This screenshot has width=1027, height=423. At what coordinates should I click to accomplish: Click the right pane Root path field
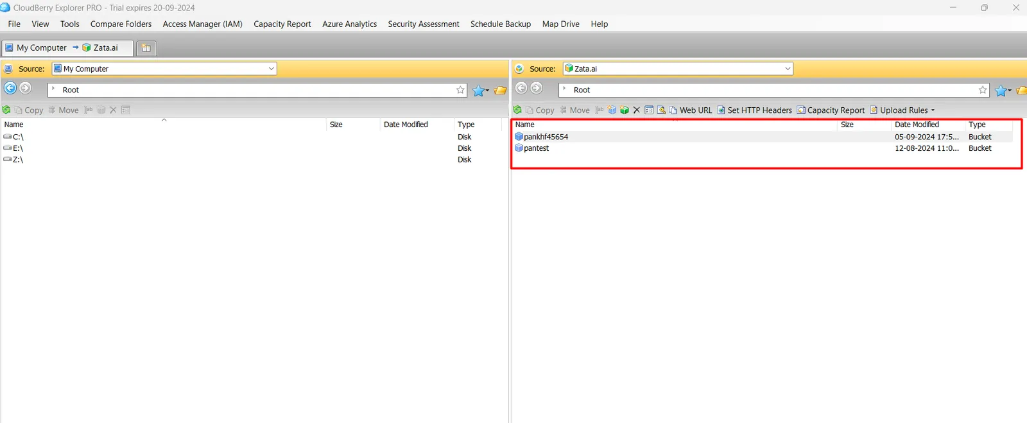tap(774, 91)
